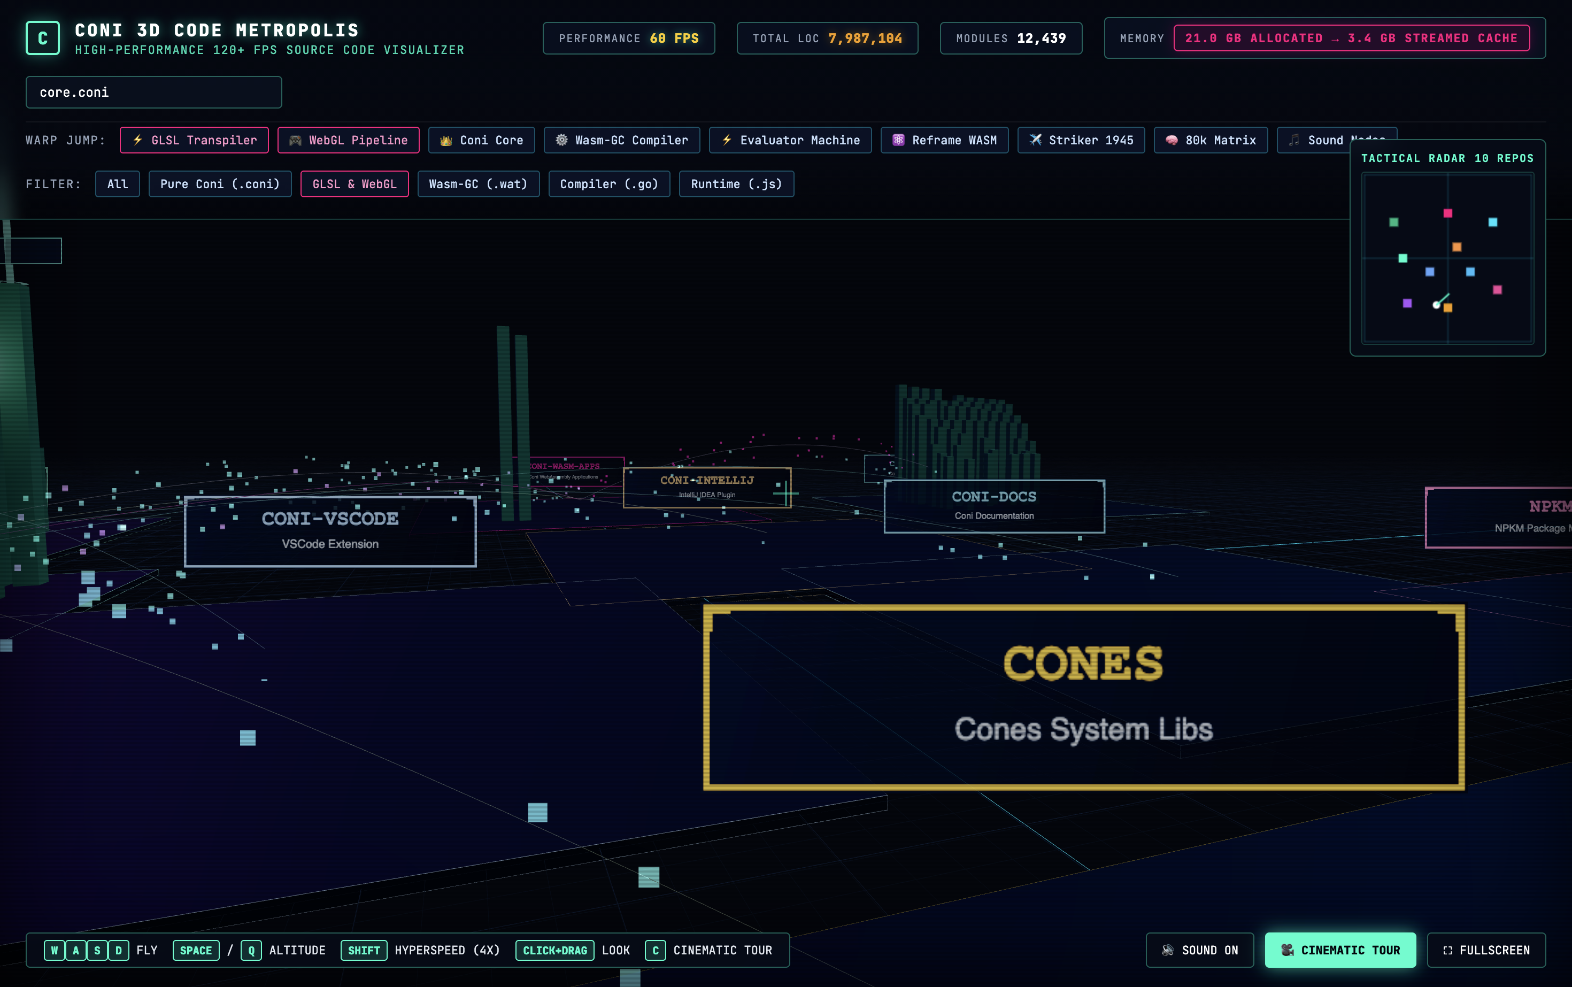Click the W key hint
Image resolution: width=1572 pixels, height=987 pixels.
(x=54, y=950)
